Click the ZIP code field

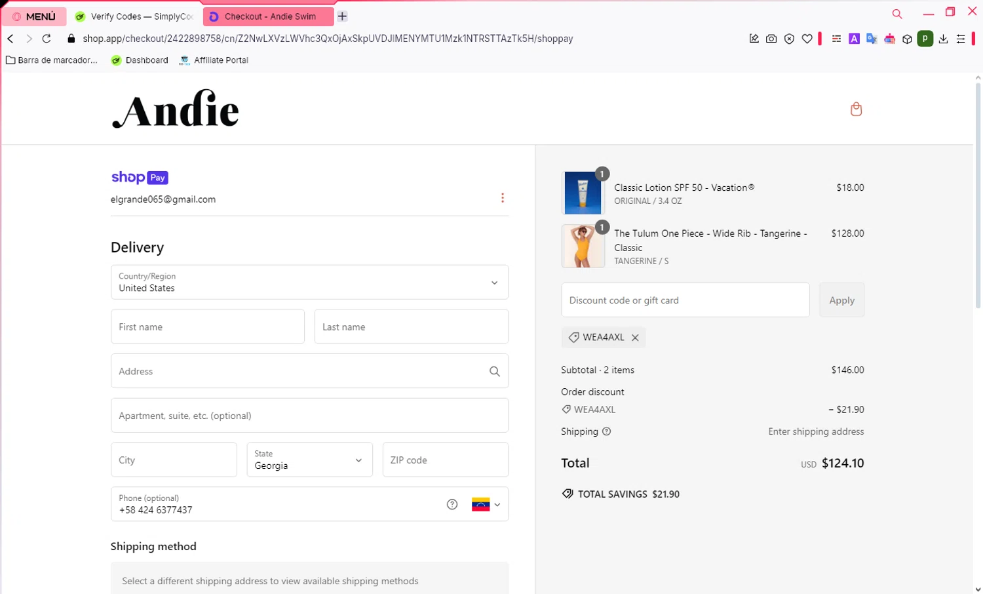[x=446, y=460]
